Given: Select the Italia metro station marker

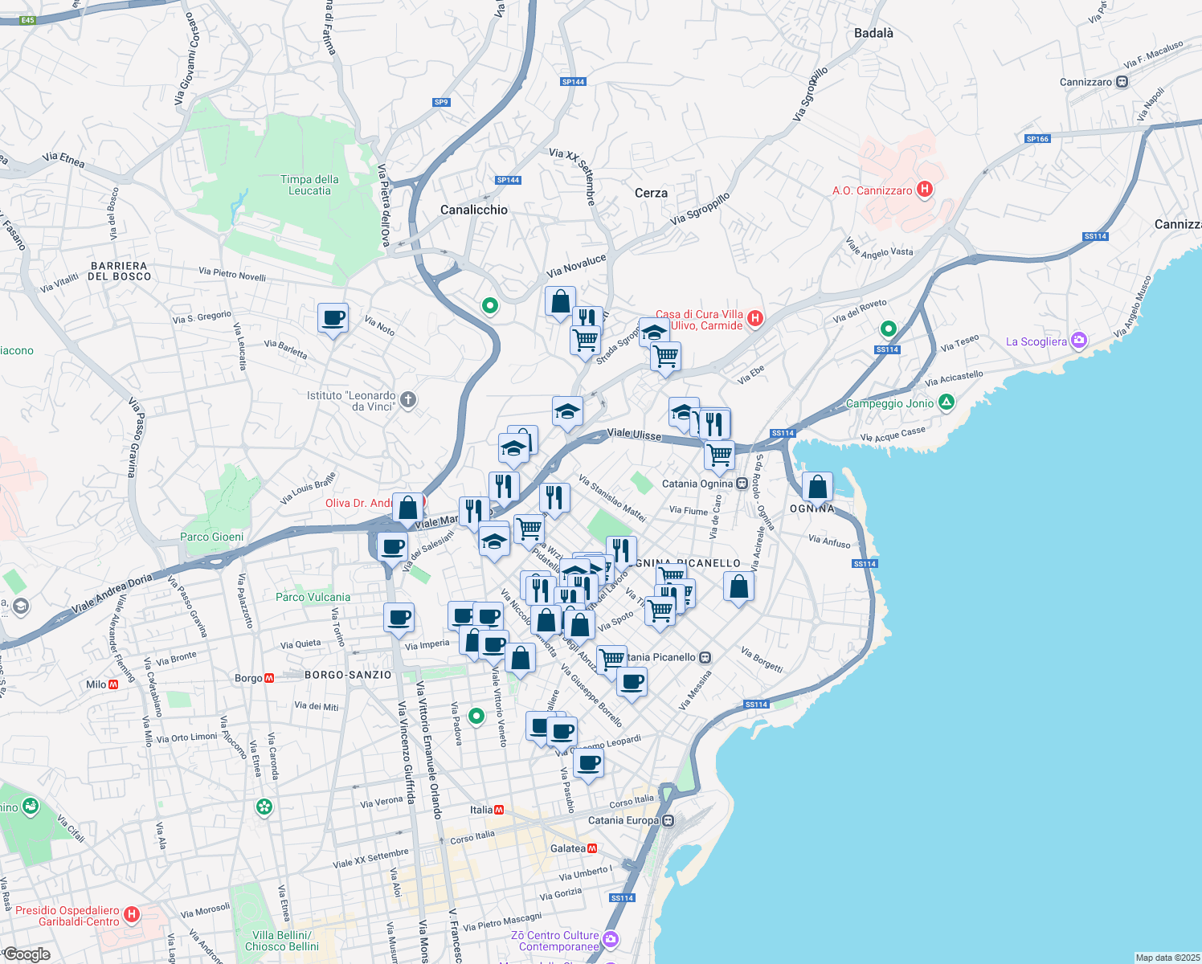Looking at the screenshot, I should click(501, 810).
